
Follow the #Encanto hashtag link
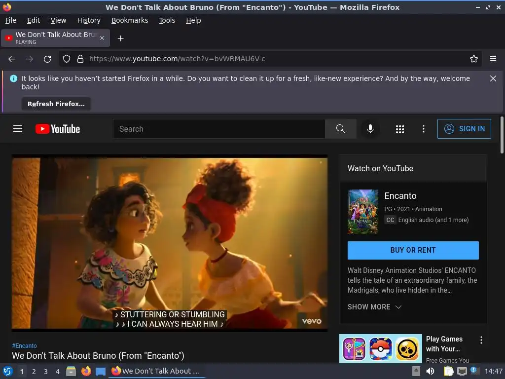click(25, 346)
